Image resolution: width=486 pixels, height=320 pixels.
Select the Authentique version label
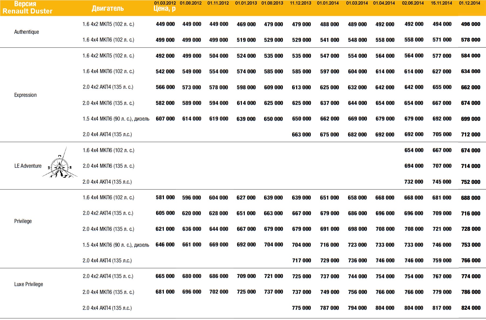(26, 32)
